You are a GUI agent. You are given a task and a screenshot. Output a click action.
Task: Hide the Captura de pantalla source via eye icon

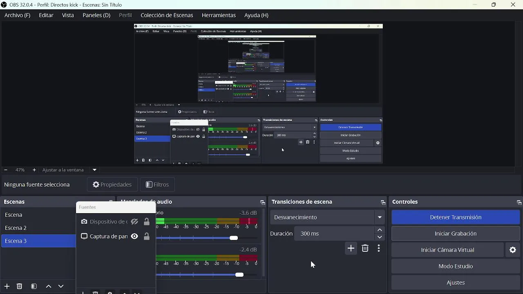134,236
